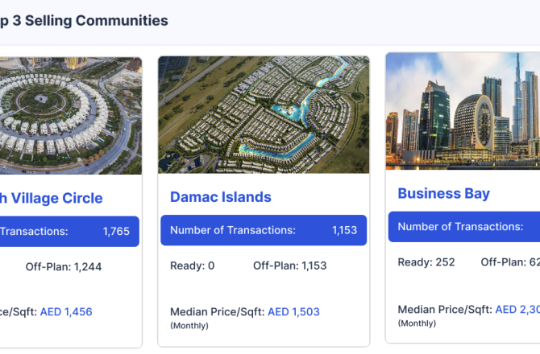Open the Damac Islands community title link
The height and width of the screenshot is (354, 540).
pos(220,197)
